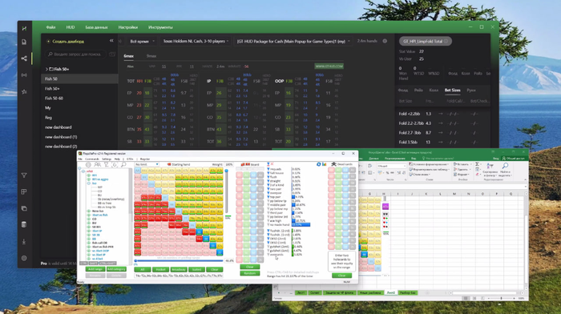The width and height of the screenshot is (561, 314).
Task: Click the Suited button below Flopzilla range grid
Action: pos(196,270)
